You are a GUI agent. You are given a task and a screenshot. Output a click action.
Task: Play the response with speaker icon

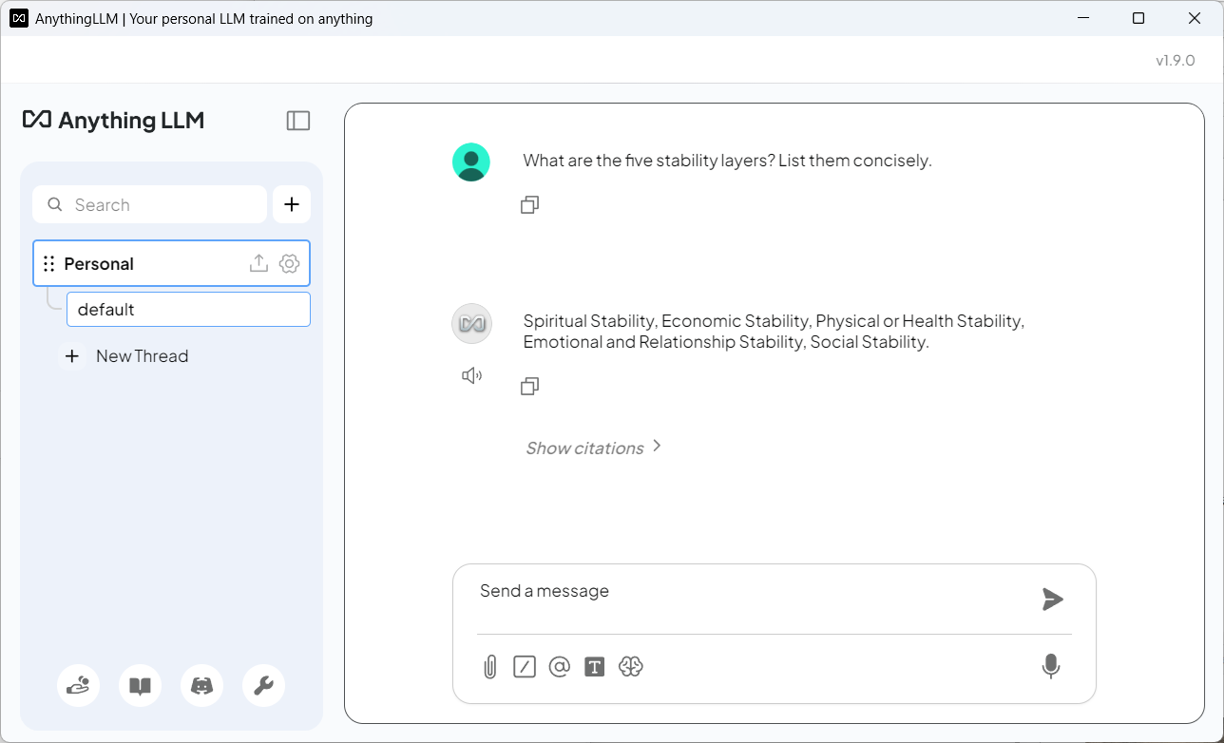(471, 376)
